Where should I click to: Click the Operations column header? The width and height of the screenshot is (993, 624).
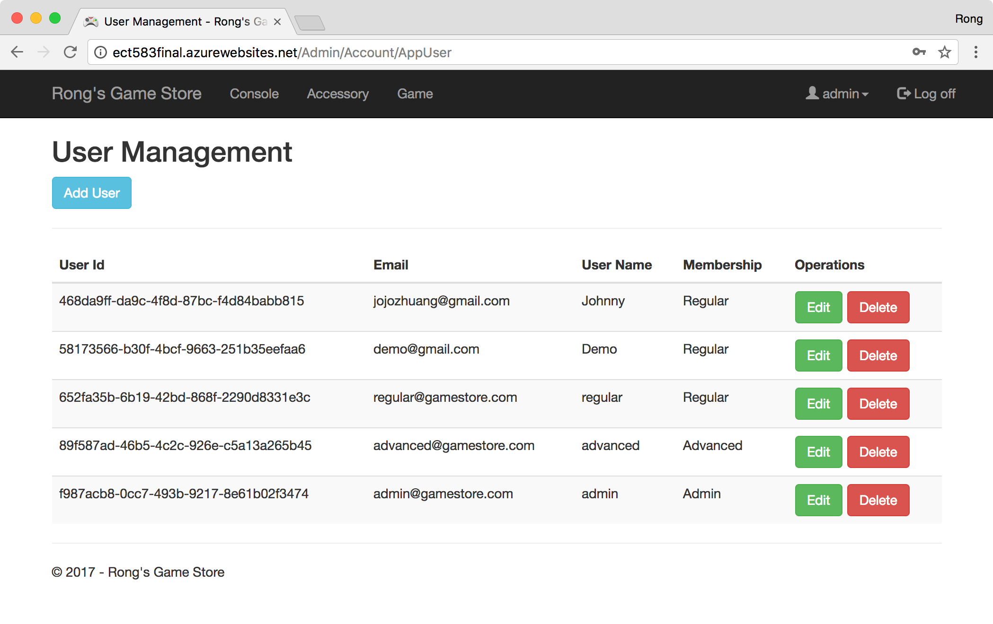coord(830,265)
